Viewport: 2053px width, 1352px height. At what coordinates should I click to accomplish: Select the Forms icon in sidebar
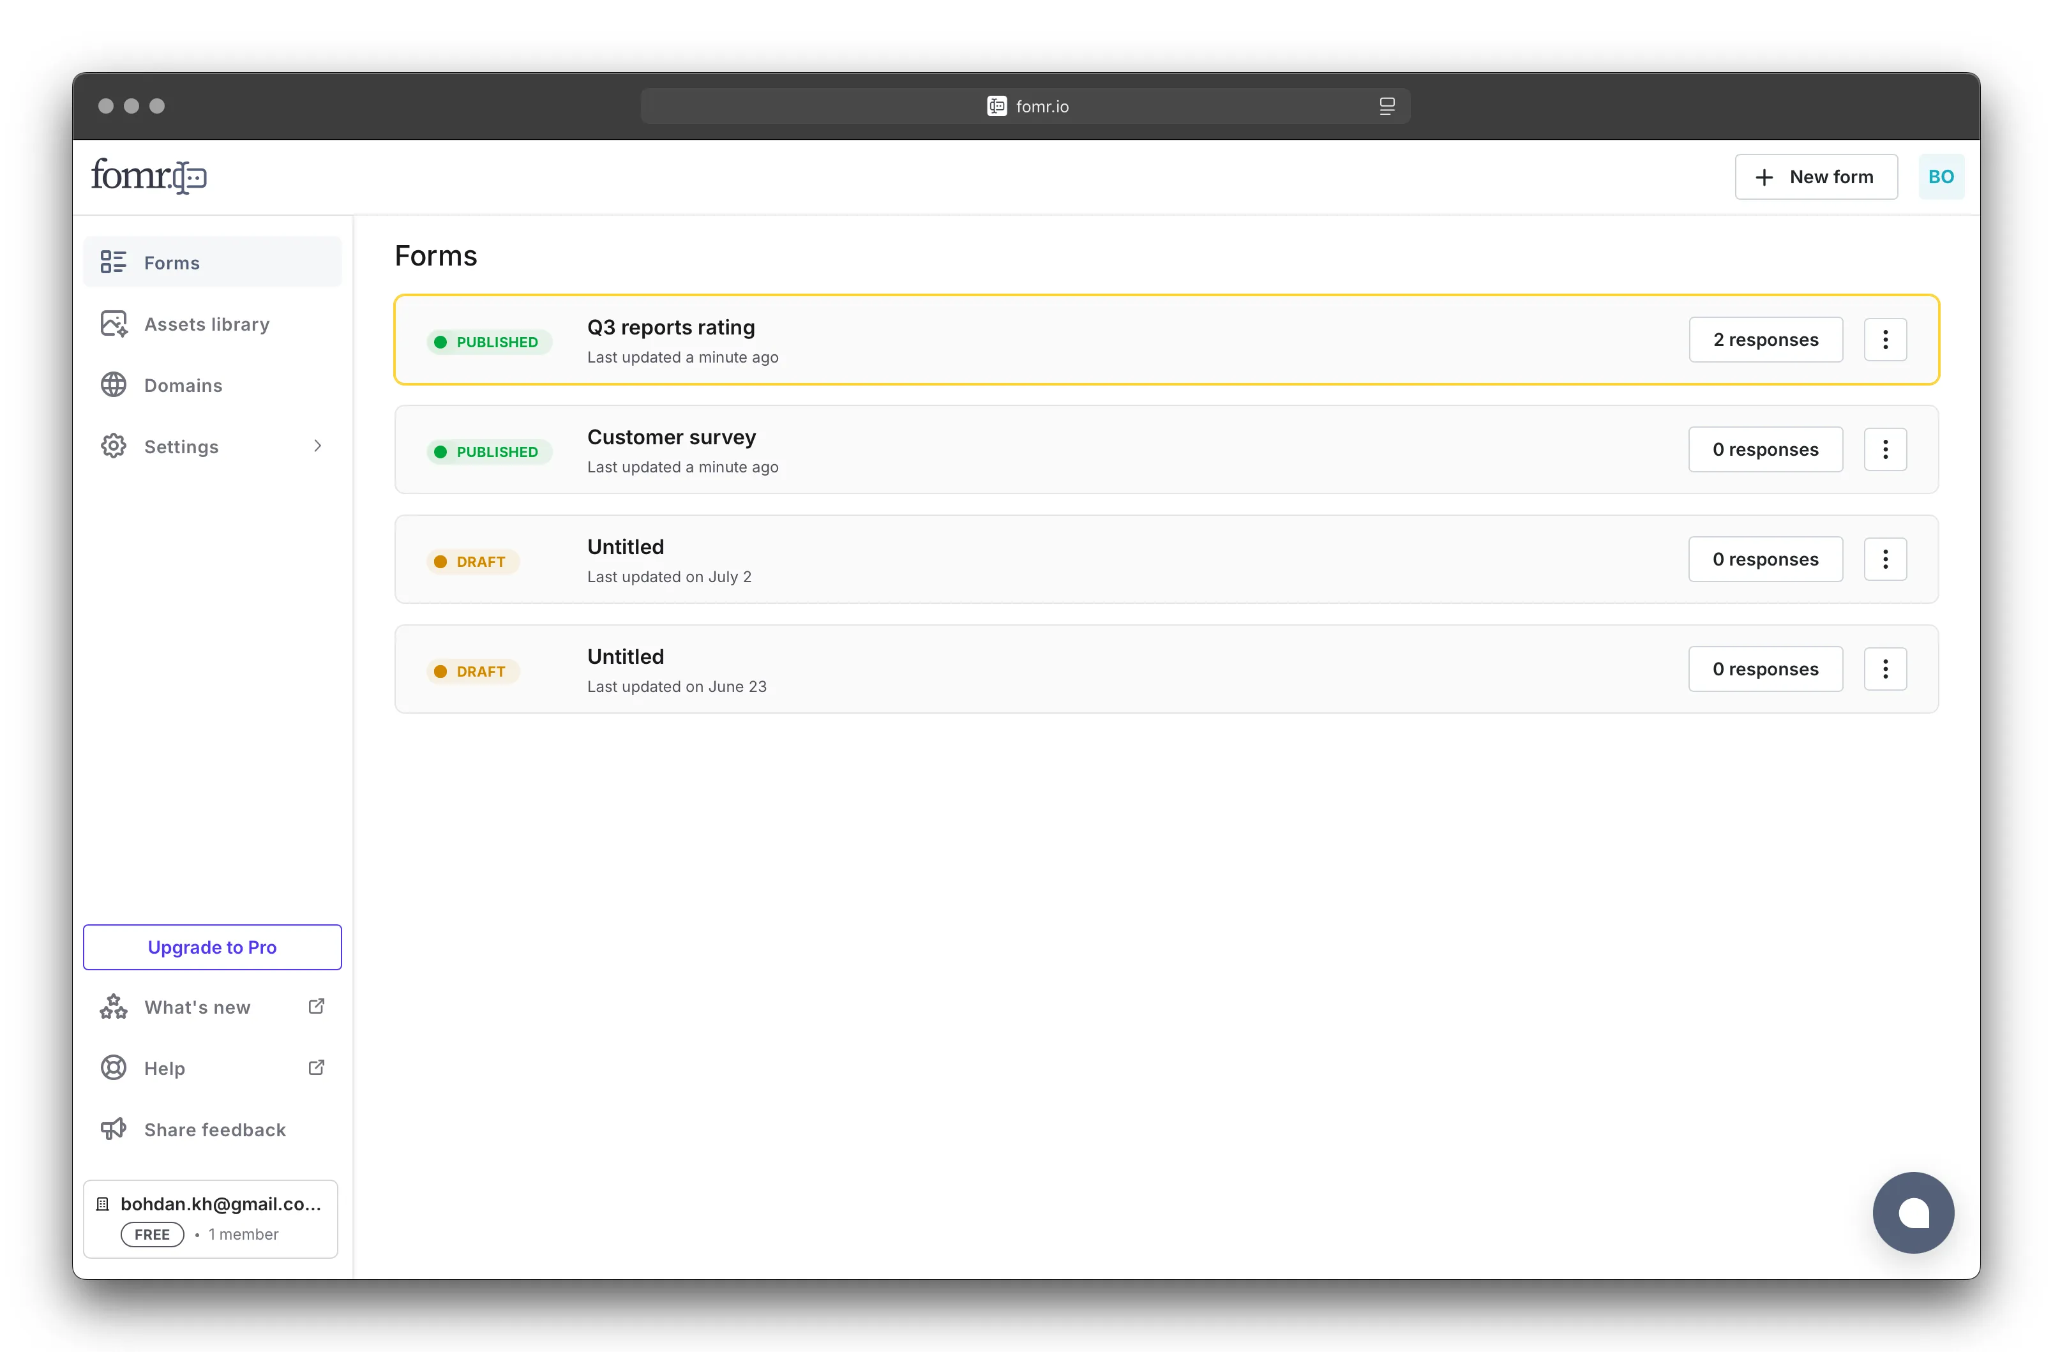pyautogui.click(x=113, y=262)
